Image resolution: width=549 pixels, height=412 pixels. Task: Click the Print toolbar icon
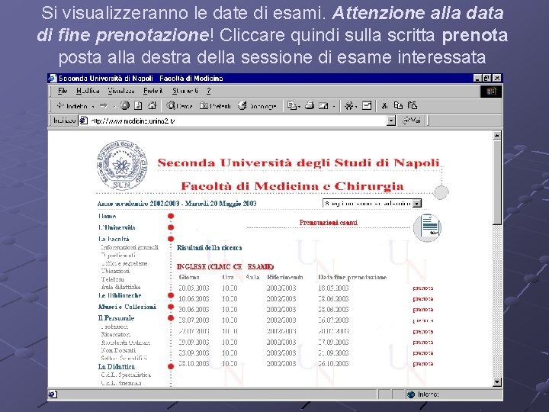[x=310, y=105]
